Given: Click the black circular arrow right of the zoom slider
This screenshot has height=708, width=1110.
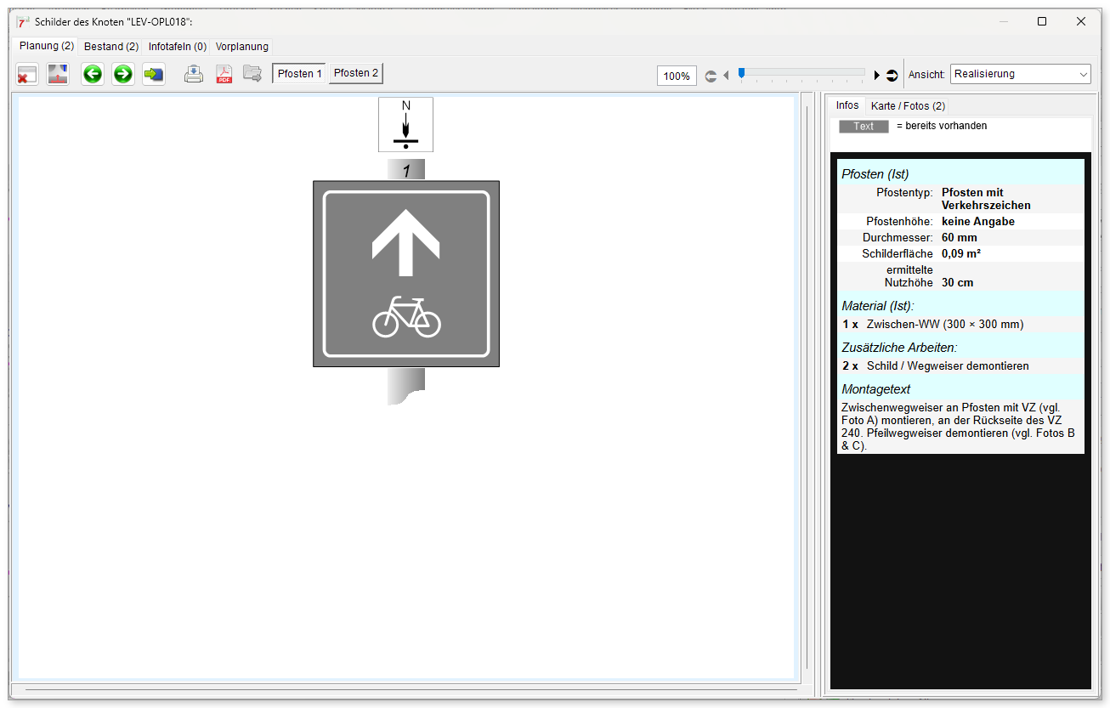Looking at the screenshot, I should (892, 76).
